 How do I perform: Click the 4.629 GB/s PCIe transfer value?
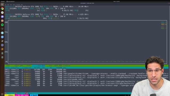pyautogui.click(x=83, y=14)
